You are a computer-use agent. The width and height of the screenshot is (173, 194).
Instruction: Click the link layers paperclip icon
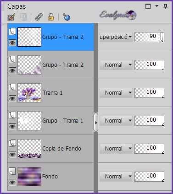[x=39, y=17]
